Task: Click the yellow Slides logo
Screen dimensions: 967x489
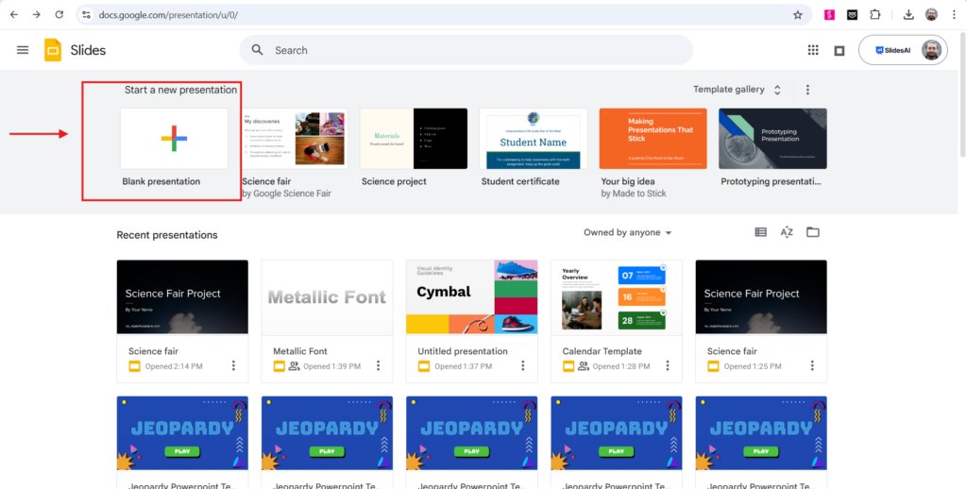Action: (53, 50)
